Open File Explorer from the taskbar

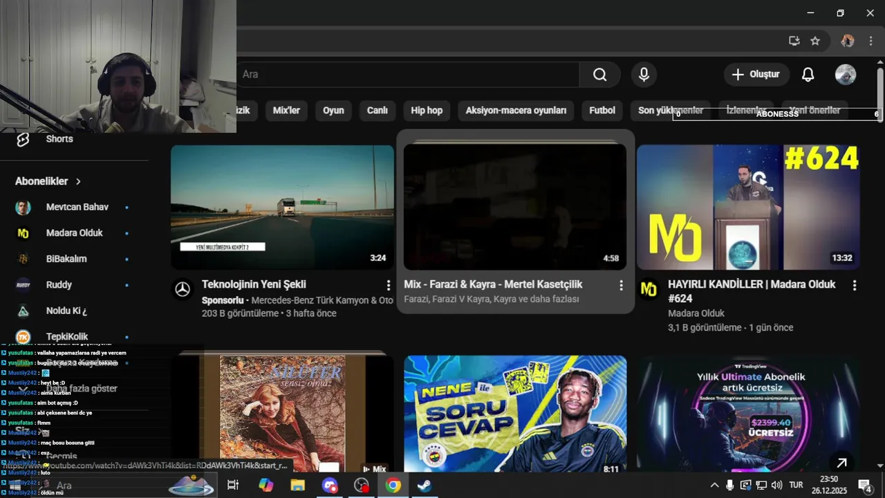click(x=297, y=486)
